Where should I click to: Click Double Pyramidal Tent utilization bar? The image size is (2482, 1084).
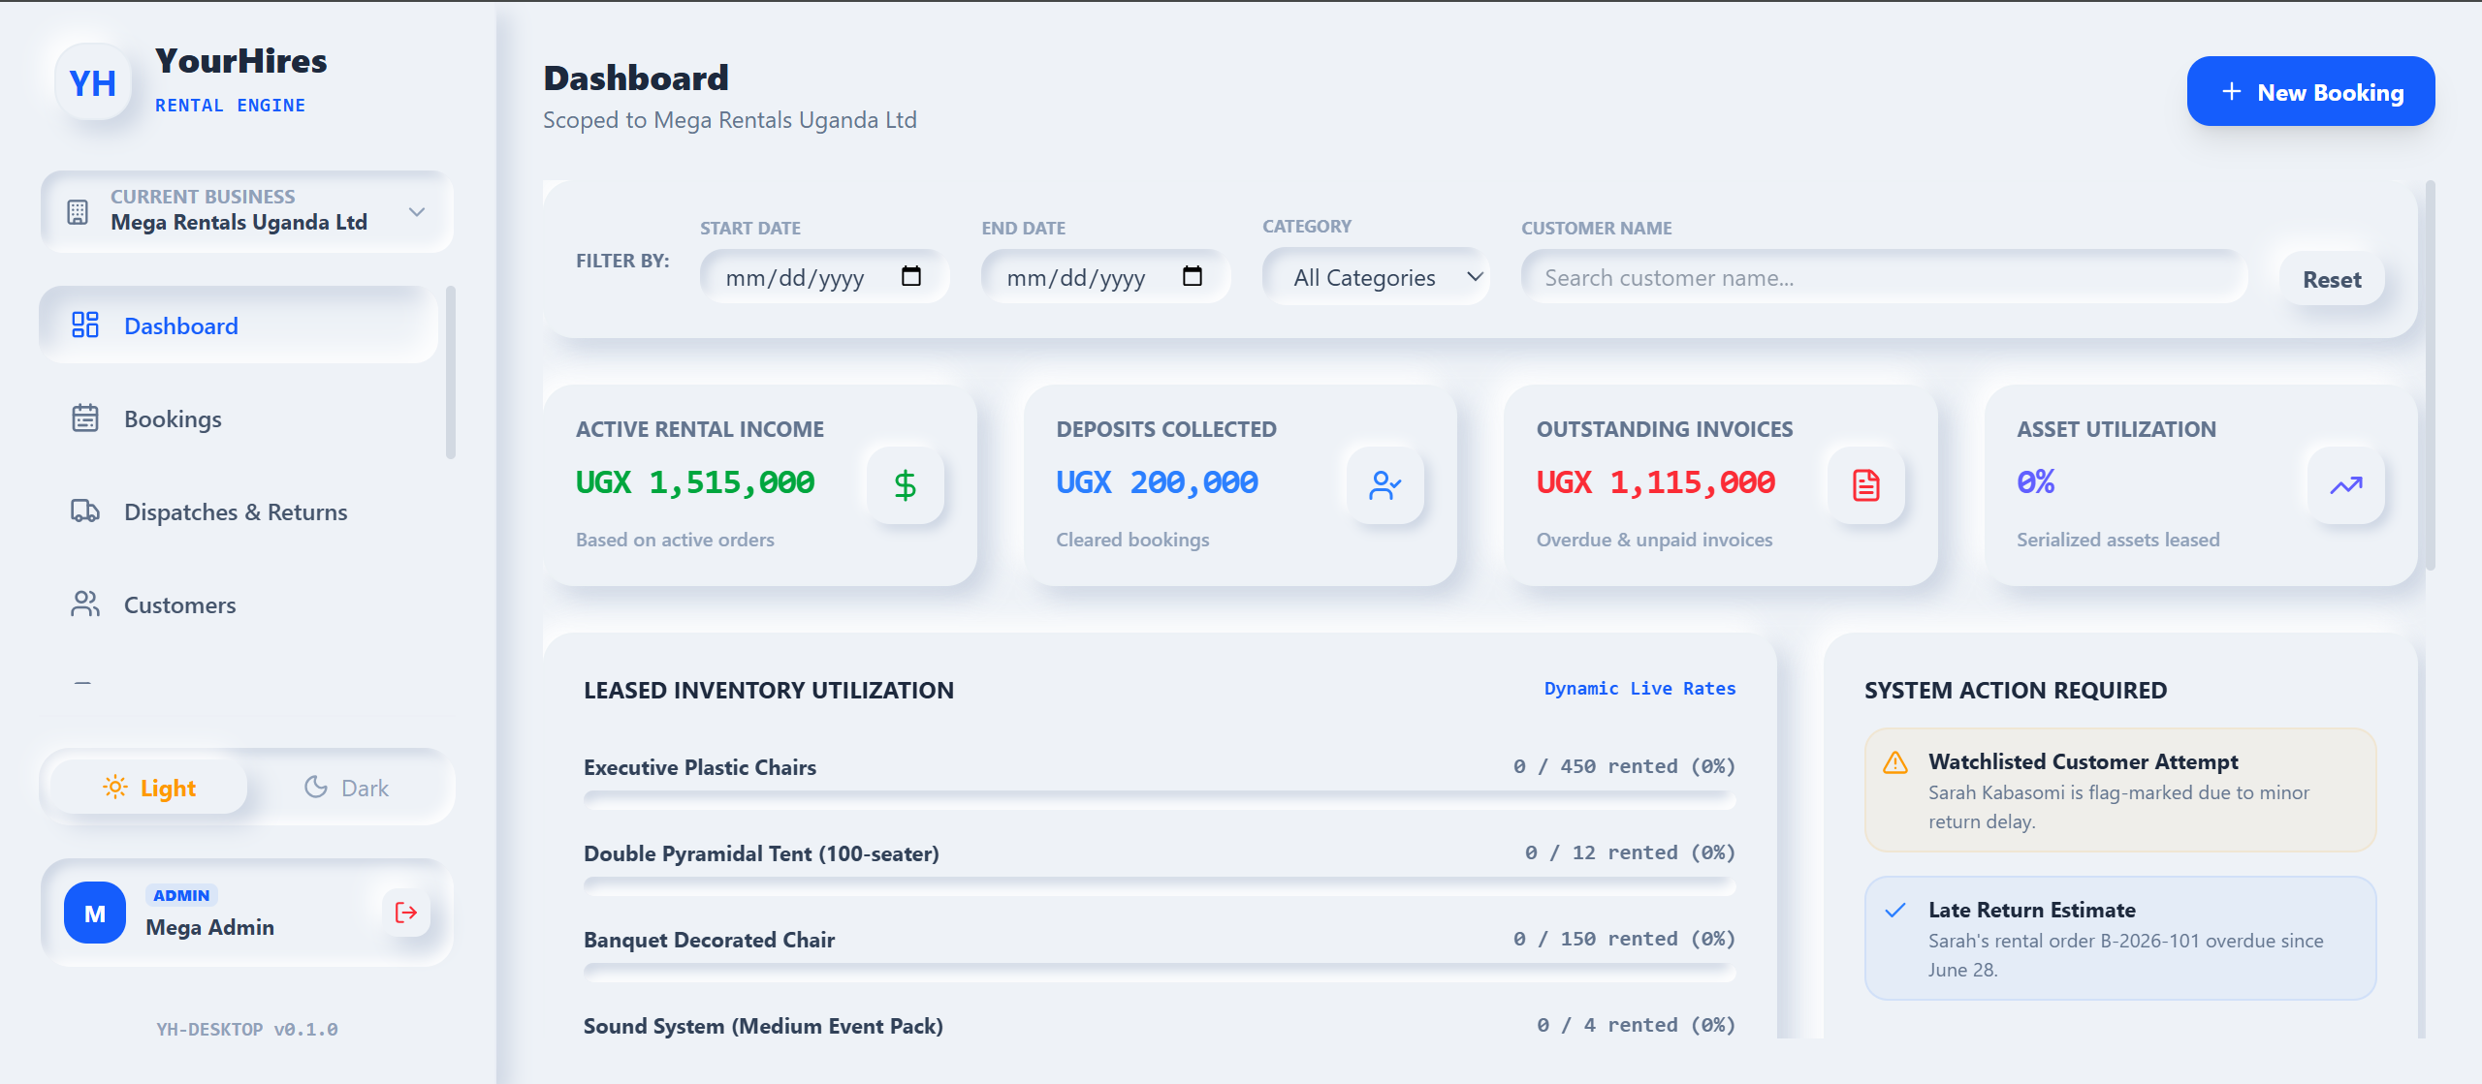1160,885
